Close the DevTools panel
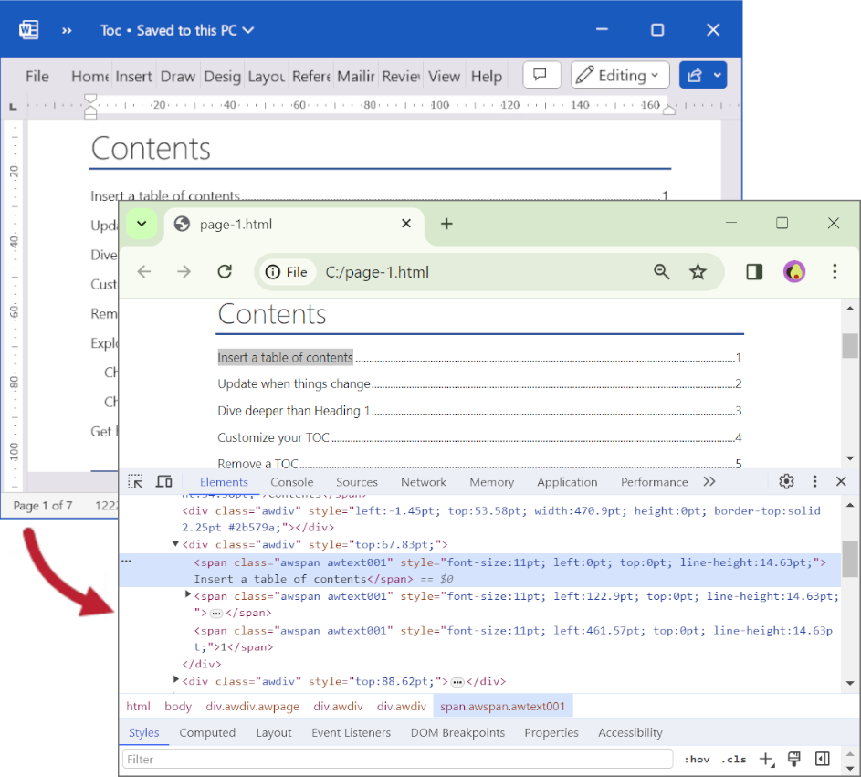The width and height of the screenshot is (861, 777). (x=841, y=481)
